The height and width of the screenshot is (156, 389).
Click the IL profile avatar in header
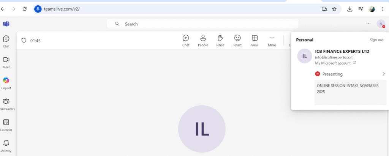click(x=381, y=24)
